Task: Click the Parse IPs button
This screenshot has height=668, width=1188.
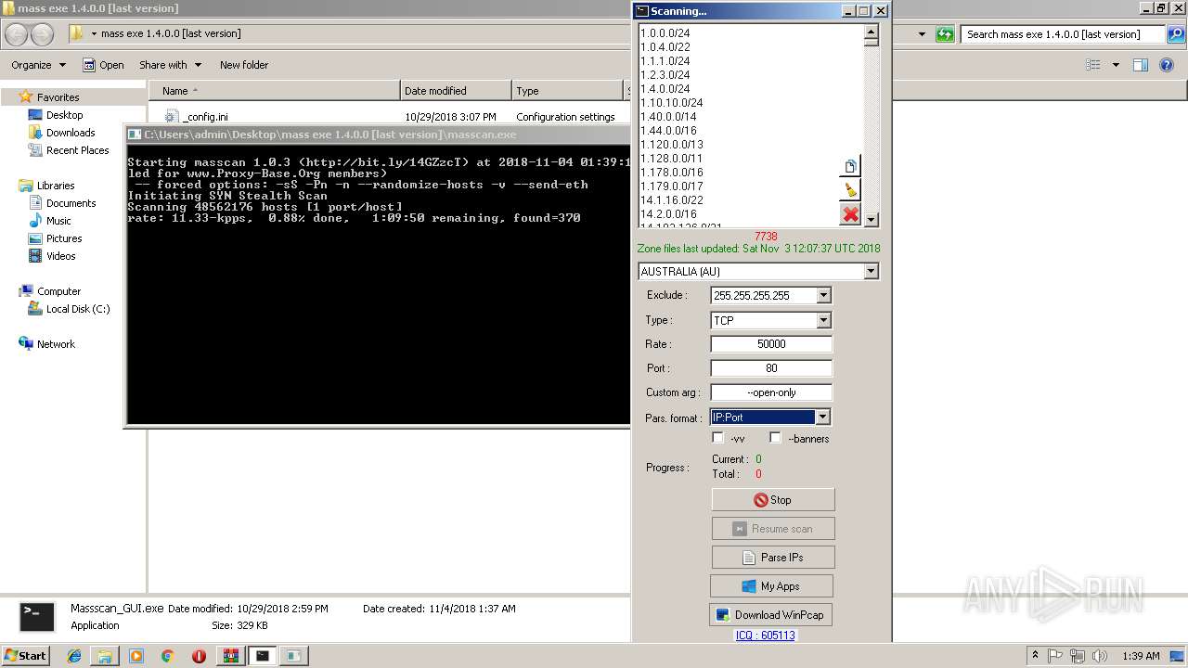Action: pyautogui.click(x=773, y=558)
